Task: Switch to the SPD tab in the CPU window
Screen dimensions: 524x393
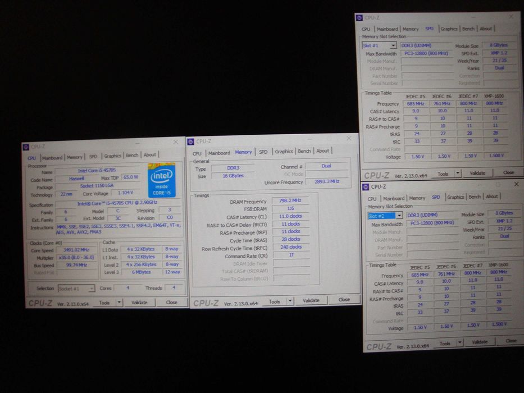Action: [x=93, y=157]
